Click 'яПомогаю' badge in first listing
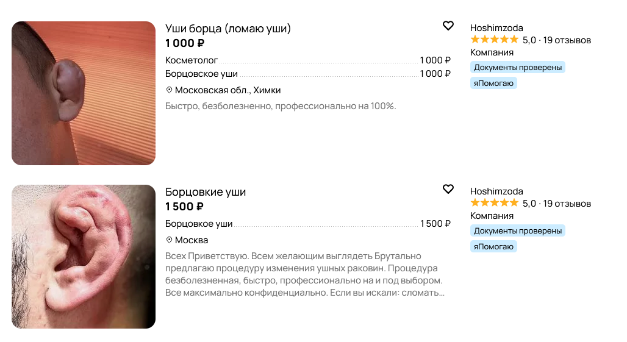This screenshot has width=627, height=342. pos(493,83)
